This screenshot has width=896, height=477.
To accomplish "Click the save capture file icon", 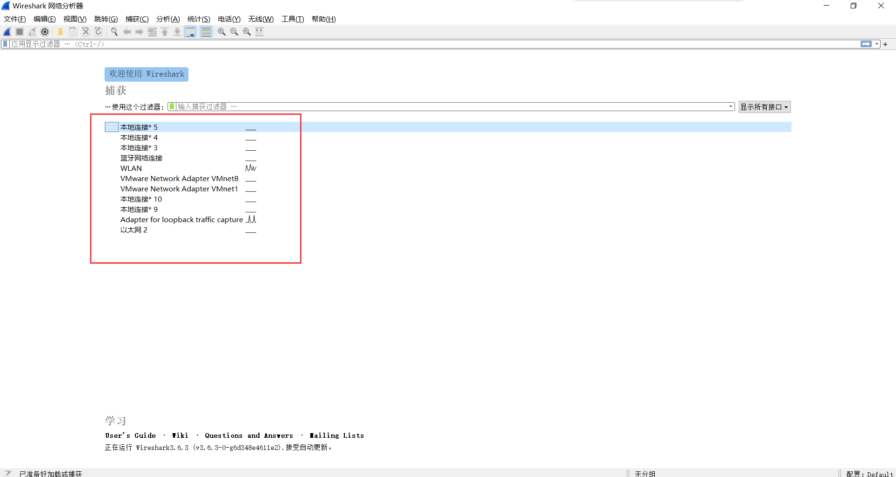I will [x=73, y=32].
